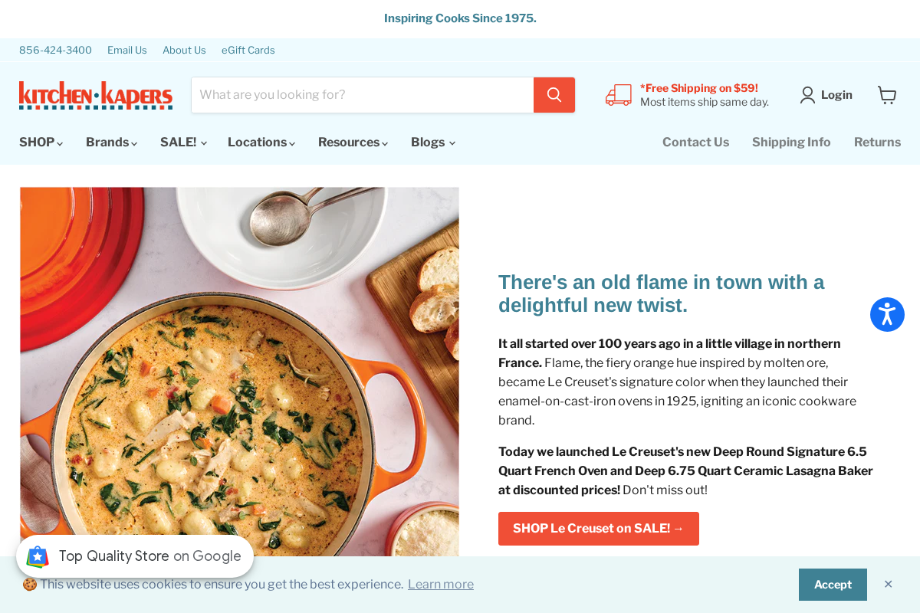This screenshot has height=613, width=920.
Task: Open the search magnifying glass icon
Action: click(554, 94)
